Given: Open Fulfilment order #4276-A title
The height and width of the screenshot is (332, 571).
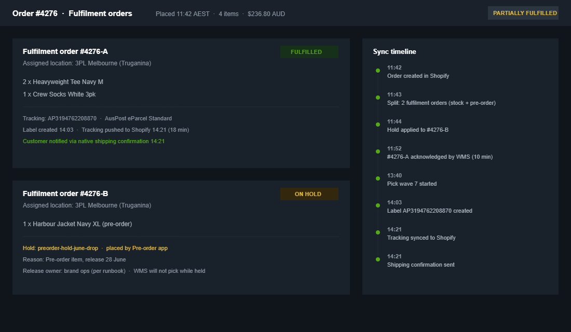Looking at the screenshot, I should [x=65, y=51].
